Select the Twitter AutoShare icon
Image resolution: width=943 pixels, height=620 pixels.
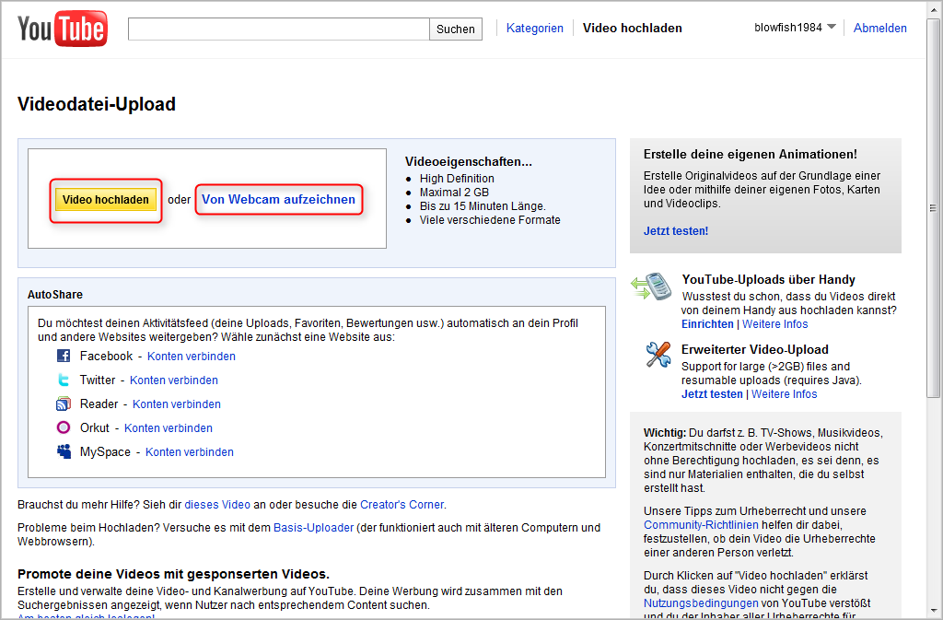63,380
